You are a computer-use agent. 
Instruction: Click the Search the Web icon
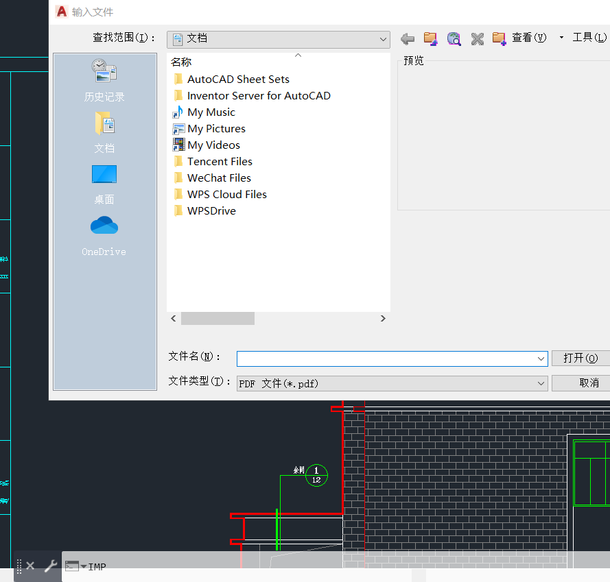pyautogui.click(x=454, y=38)
